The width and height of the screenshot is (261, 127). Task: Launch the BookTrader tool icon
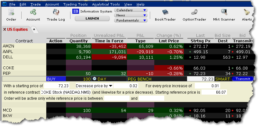pyautogui.click(x=165, y=12)
